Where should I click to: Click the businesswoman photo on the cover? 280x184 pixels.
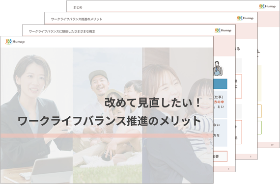tap(36, 115)
